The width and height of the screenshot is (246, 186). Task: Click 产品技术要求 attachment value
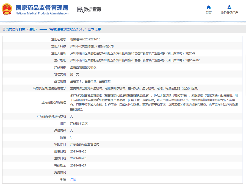click(79, 123)
